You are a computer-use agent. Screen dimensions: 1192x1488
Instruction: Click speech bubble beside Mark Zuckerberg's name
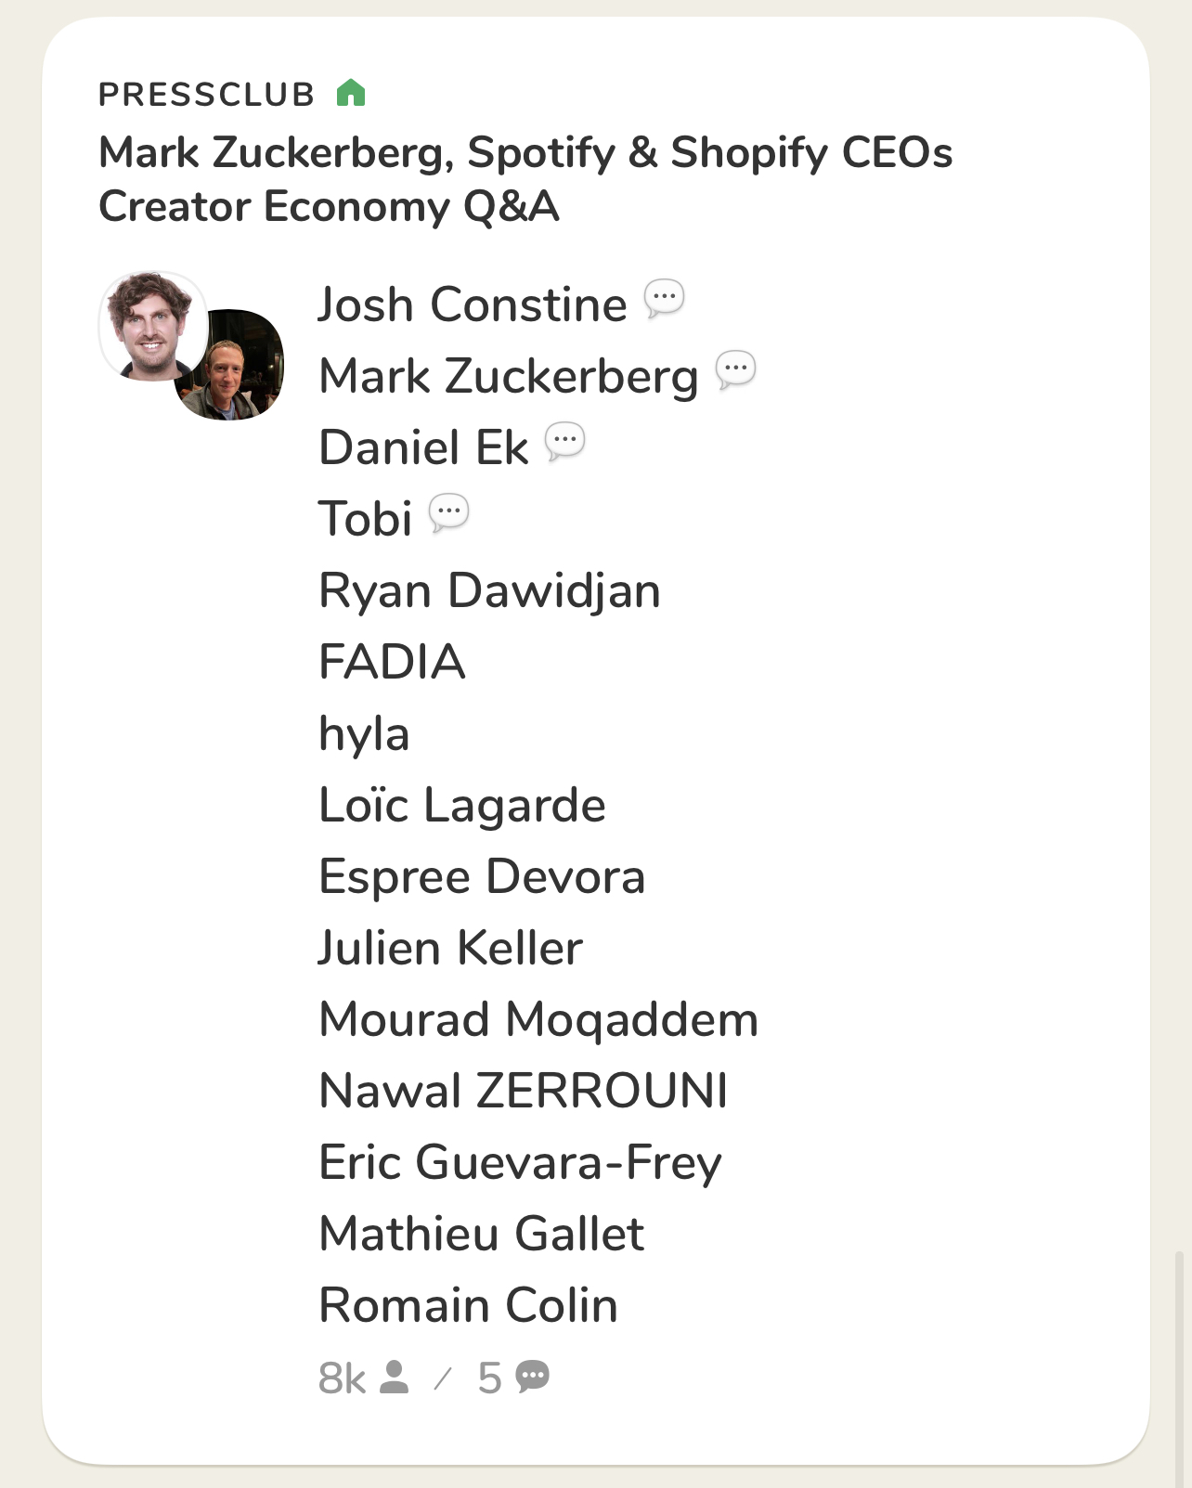736,370
